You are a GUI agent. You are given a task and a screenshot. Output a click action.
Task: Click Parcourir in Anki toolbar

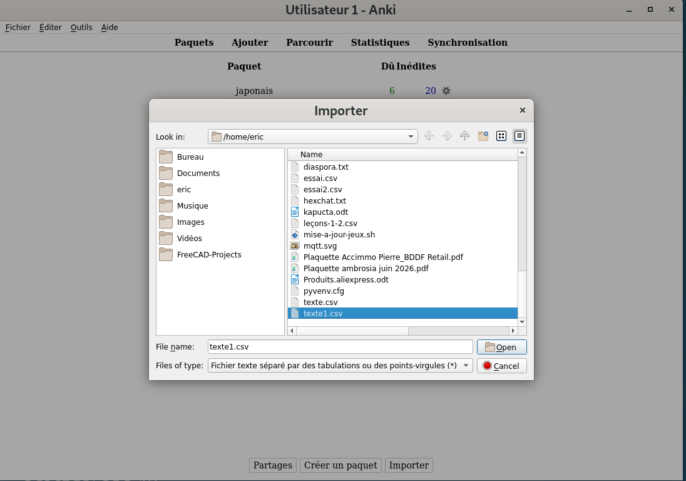309,43
